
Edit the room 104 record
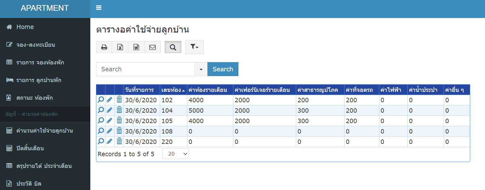(110, 110)
